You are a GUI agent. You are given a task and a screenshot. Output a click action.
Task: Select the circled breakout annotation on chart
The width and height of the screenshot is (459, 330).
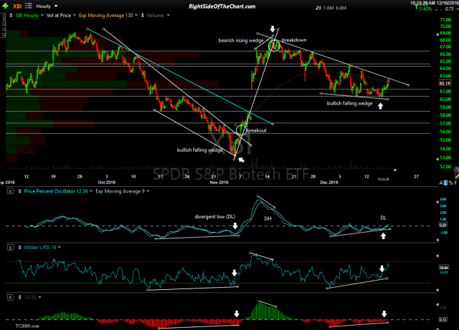pyautogui.click(x=241, y=130)
